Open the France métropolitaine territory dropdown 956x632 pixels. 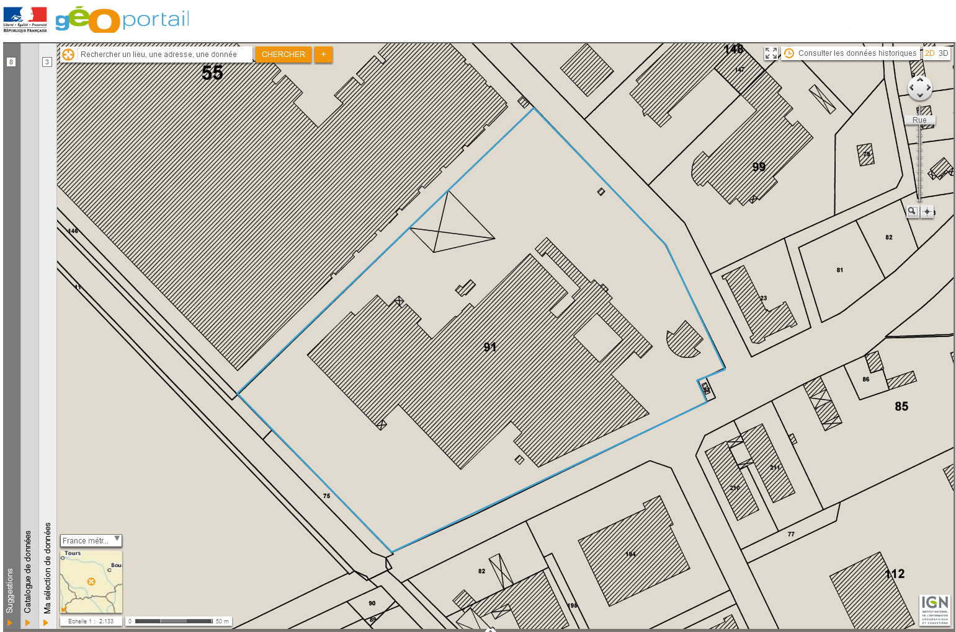point(91,540)
